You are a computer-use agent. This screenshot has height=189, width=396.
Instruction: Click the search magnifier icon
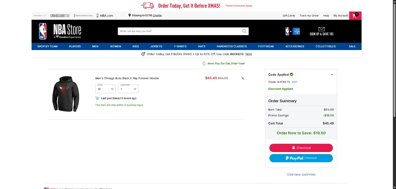244,31
